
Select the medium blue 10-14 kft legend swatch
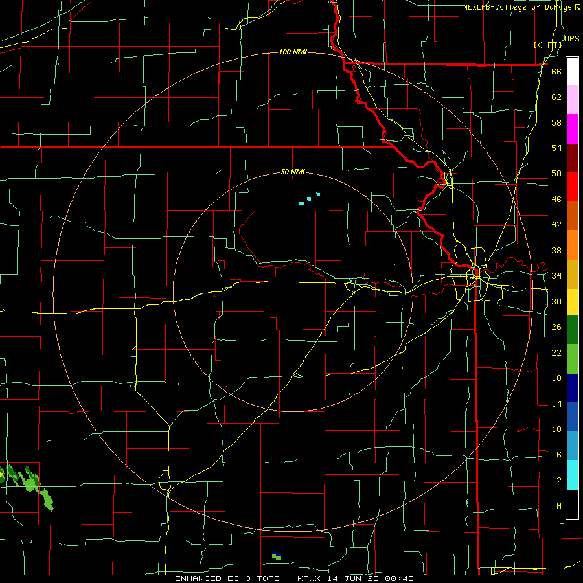coord(572,417)
